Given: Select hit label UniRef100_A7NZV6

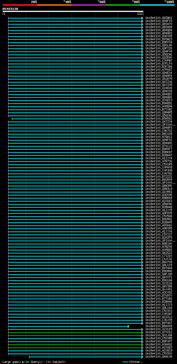Looking at the screenshot, I should click(159, 247).
